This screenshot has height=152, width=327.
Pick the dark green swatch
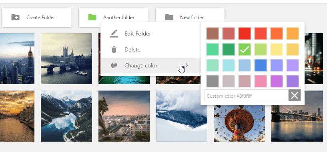(229, 49)
